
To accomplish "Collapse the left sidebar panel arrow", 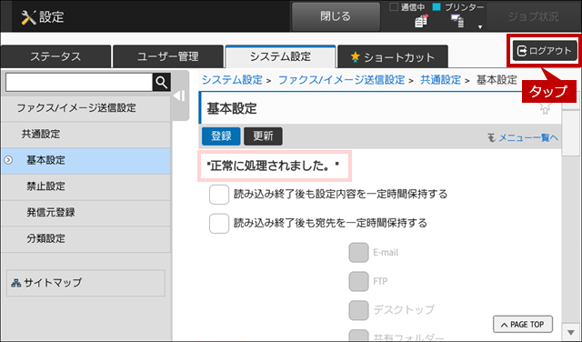I will [x=180, y=96].
